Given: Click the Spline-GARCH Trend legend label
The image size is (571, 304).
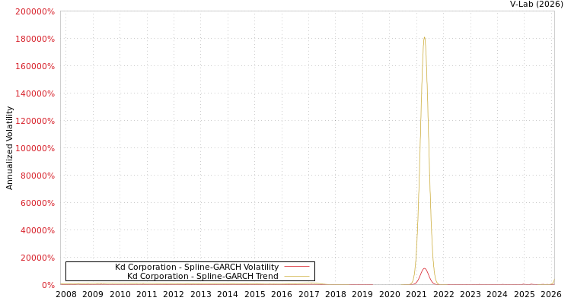Looking at the screenshot, I should click(x=203, y=276).
